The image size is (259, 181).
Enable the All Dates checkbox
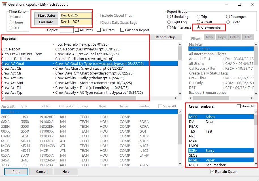pos(77,30)
